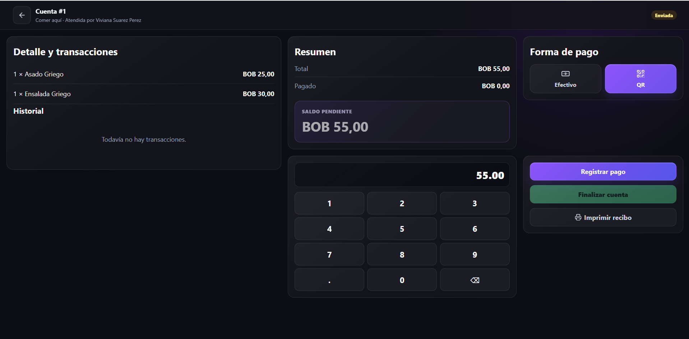This screenshot has height=339, width=689.
Task: Select the QR payment method
Action: point(641,79)
